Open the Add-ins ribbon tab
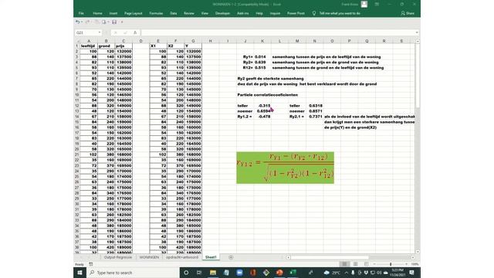 (x=243, y=13)
